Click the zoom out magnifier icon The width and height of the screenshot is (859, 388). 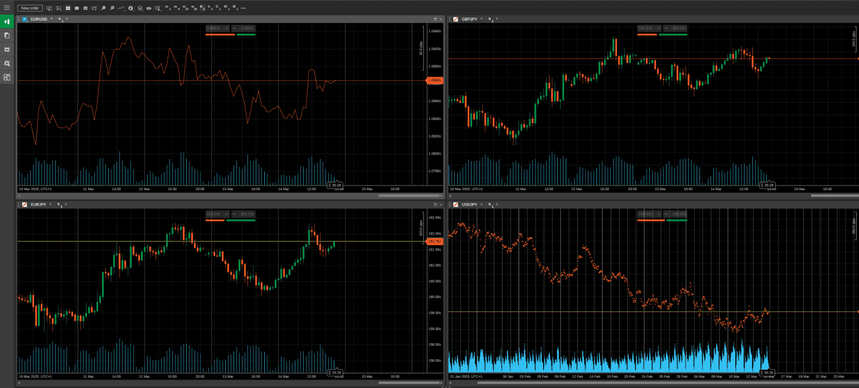tap(103, 8)
